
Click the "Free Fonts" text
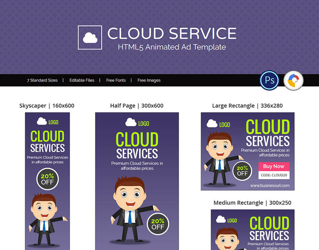point(116,81)
